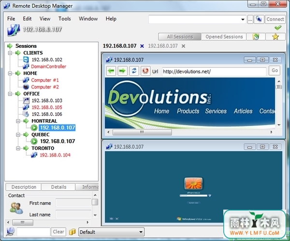Switch to the Description tab

pos(24,187)
